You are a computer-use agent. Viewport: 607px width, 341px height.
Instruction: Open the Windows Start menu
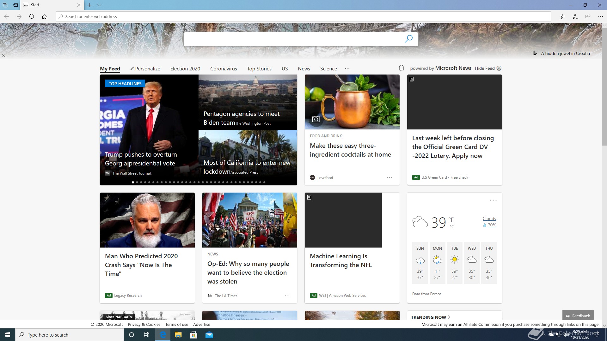pos(8,335)
